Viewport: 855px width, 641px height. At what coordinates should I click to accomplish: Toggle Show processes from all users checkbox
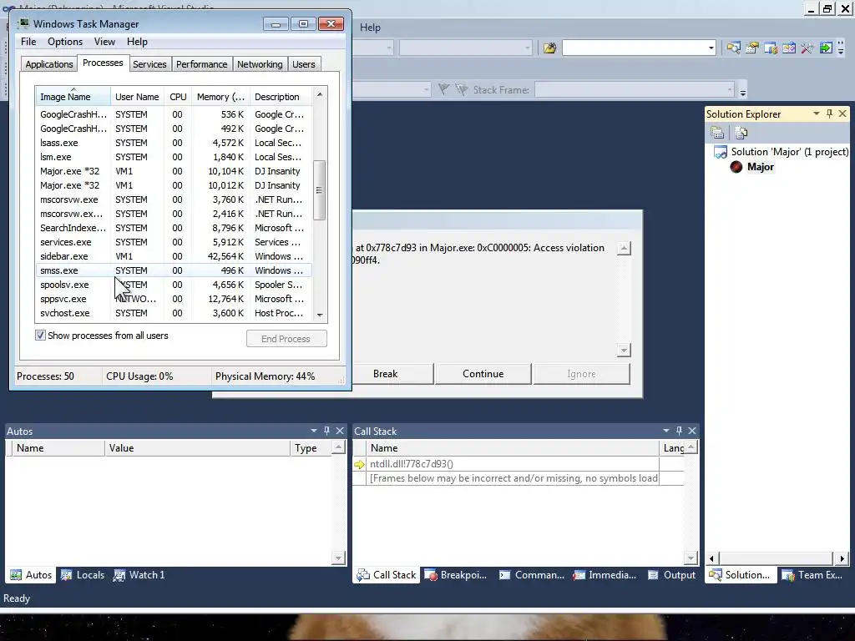pos(40,336)
